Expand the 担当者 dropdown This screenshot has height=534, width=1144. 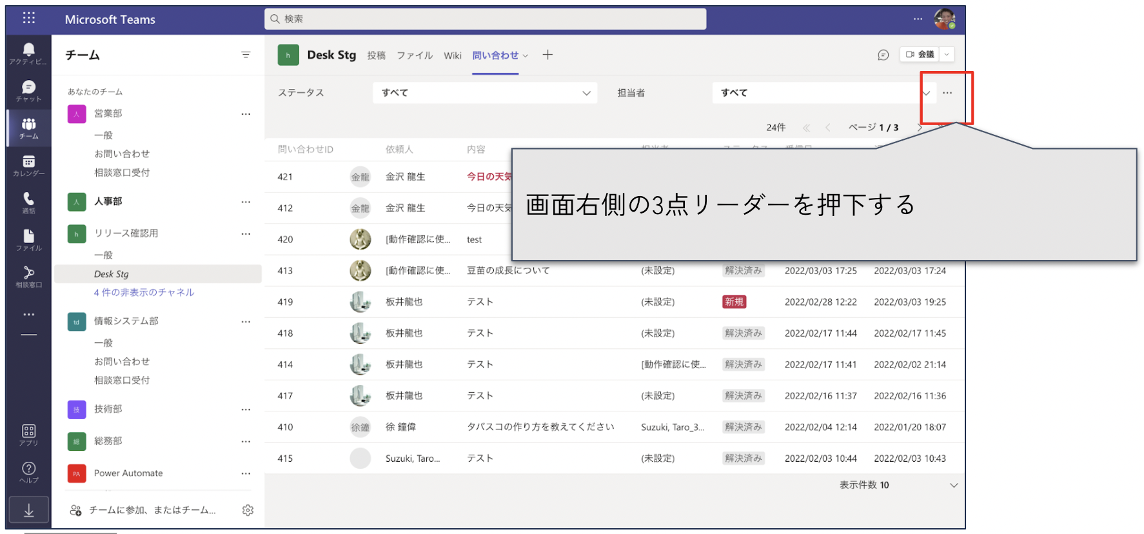[x=824, y=93]
